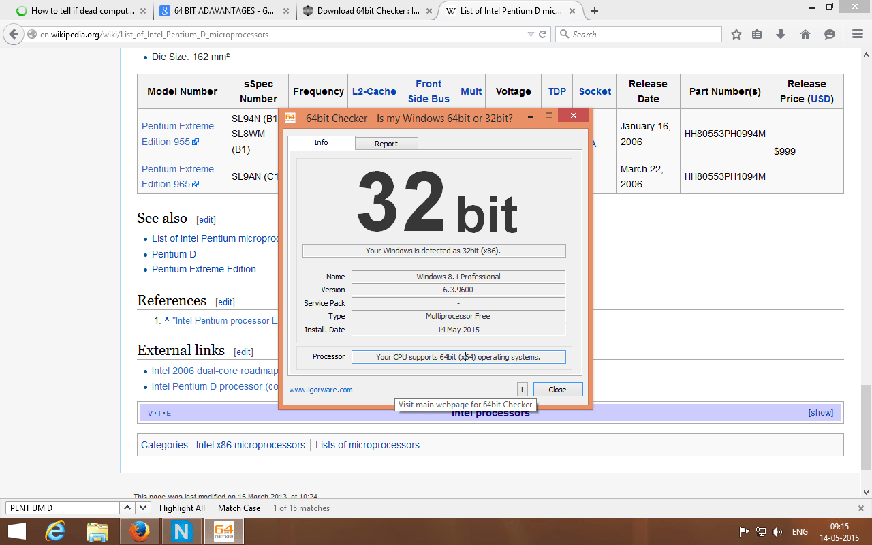Open the Firefox hamburger menu
This screenshot has height=545, width=872.
click(857, 35)
